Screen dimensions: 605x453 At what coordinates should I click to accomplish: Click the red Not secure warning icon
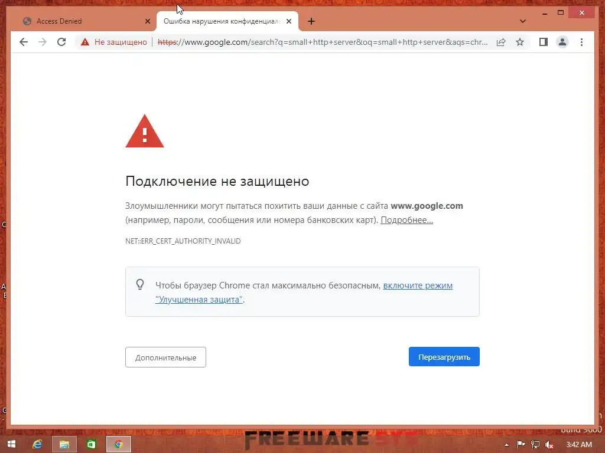click(85, 42)
